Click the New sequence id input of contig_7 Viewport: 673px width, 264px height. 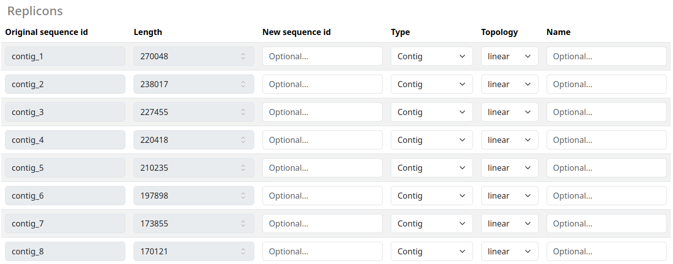[x=322, y=223]
